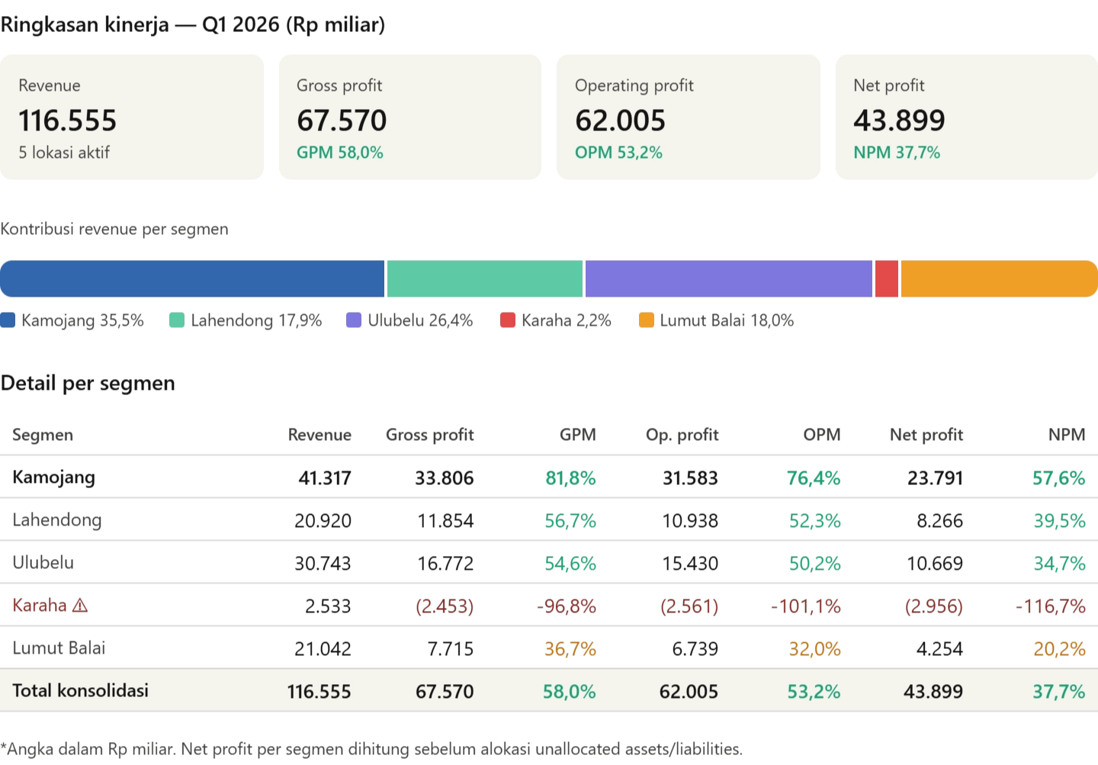Click Ulubelu revenue value 30.743
The height and width of the screenshot is (765, 1098).
coord(323,564)
